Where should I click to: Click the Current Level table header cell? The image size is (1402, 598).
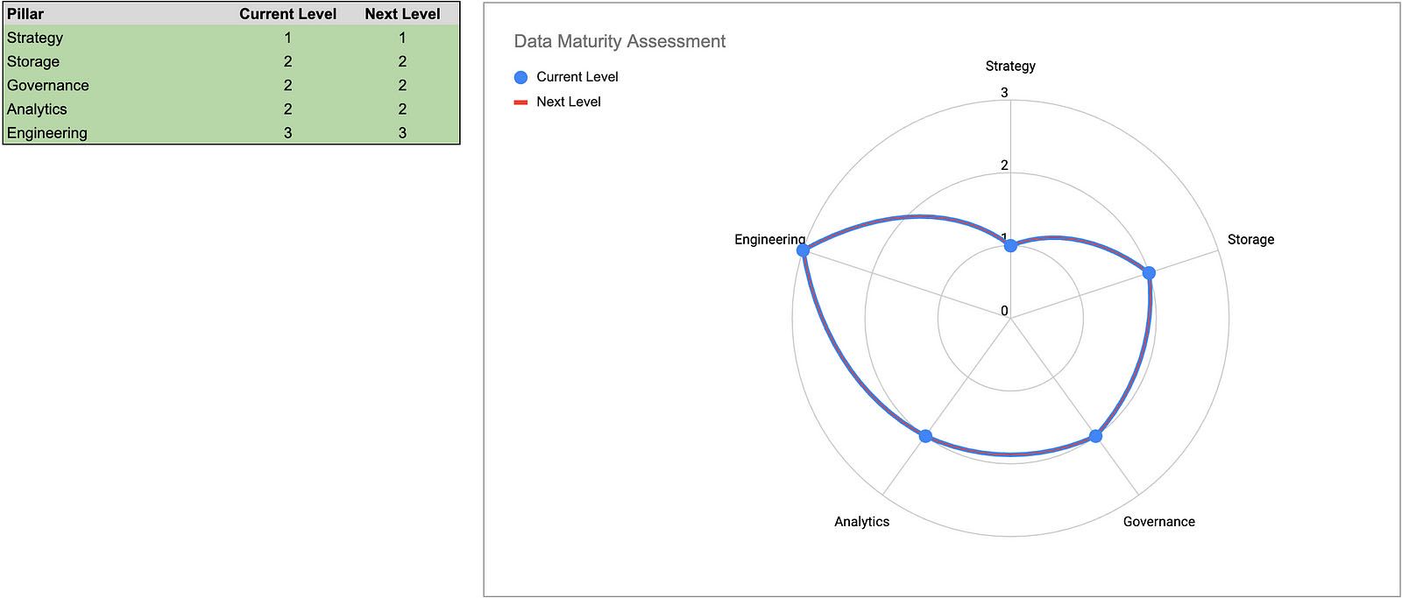287,14
